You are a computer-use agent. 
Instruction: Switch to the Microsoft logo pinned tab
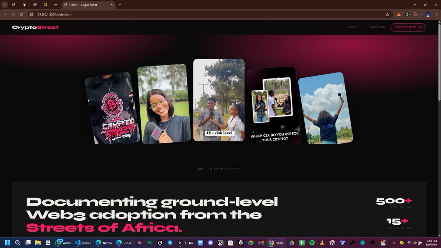[45, 5]
